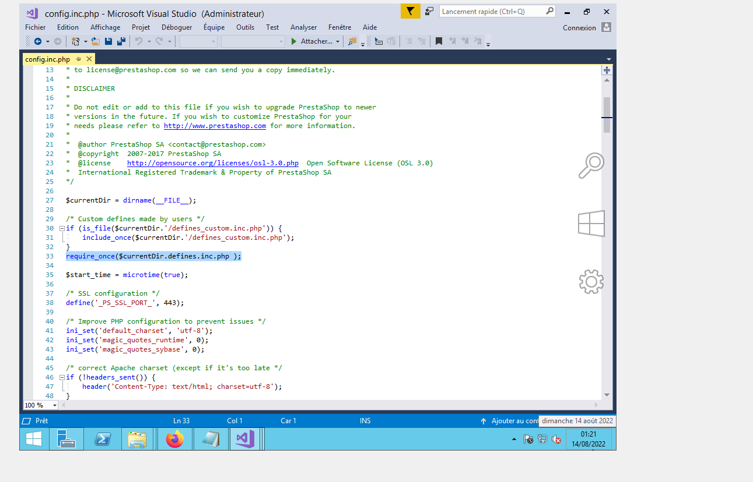Screen dimensions: 753x482
Task: Click the muted volume tray icon
Action: (556, 440)
